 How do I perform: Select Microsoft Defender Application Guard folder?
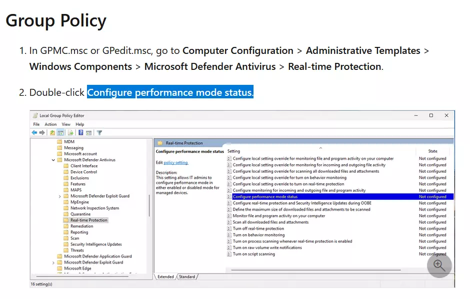(x=97, y=256)
